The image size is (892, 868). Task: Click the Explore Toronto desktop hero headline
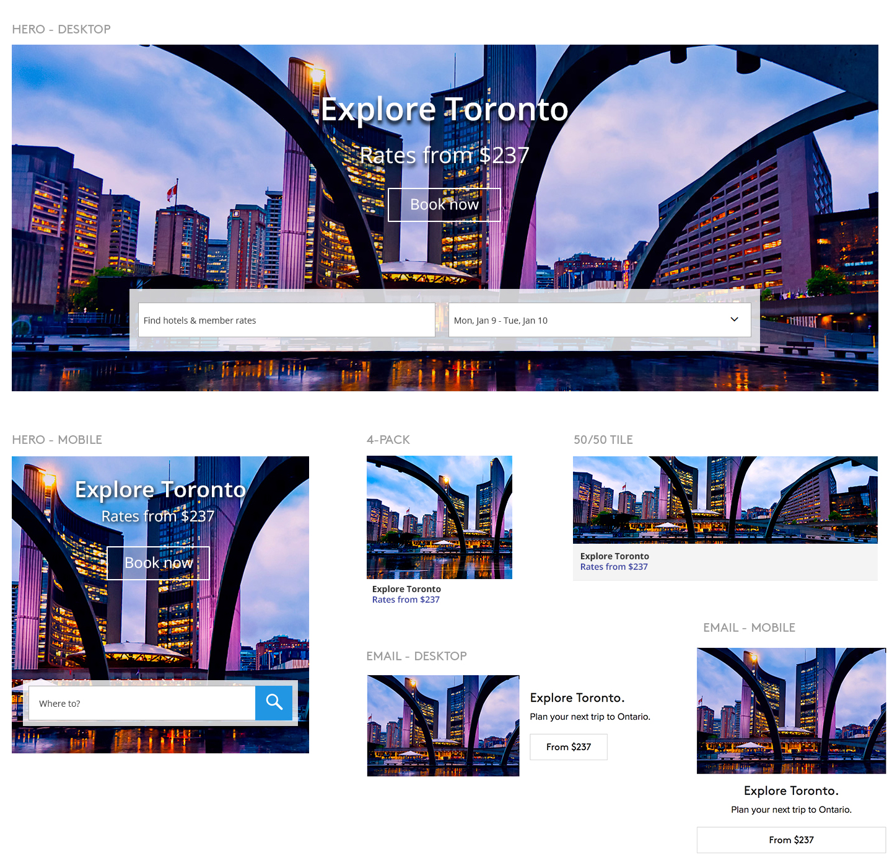click(444, 110)
